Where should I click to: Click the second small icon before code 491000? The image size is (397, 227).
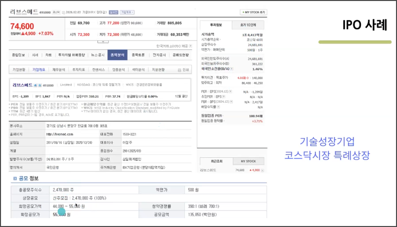(x=40, y=85)
